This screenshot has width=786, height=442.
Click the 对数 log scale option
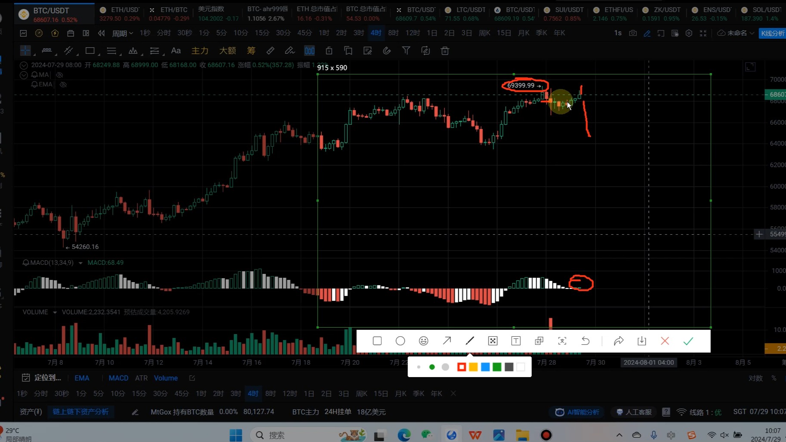755,378
